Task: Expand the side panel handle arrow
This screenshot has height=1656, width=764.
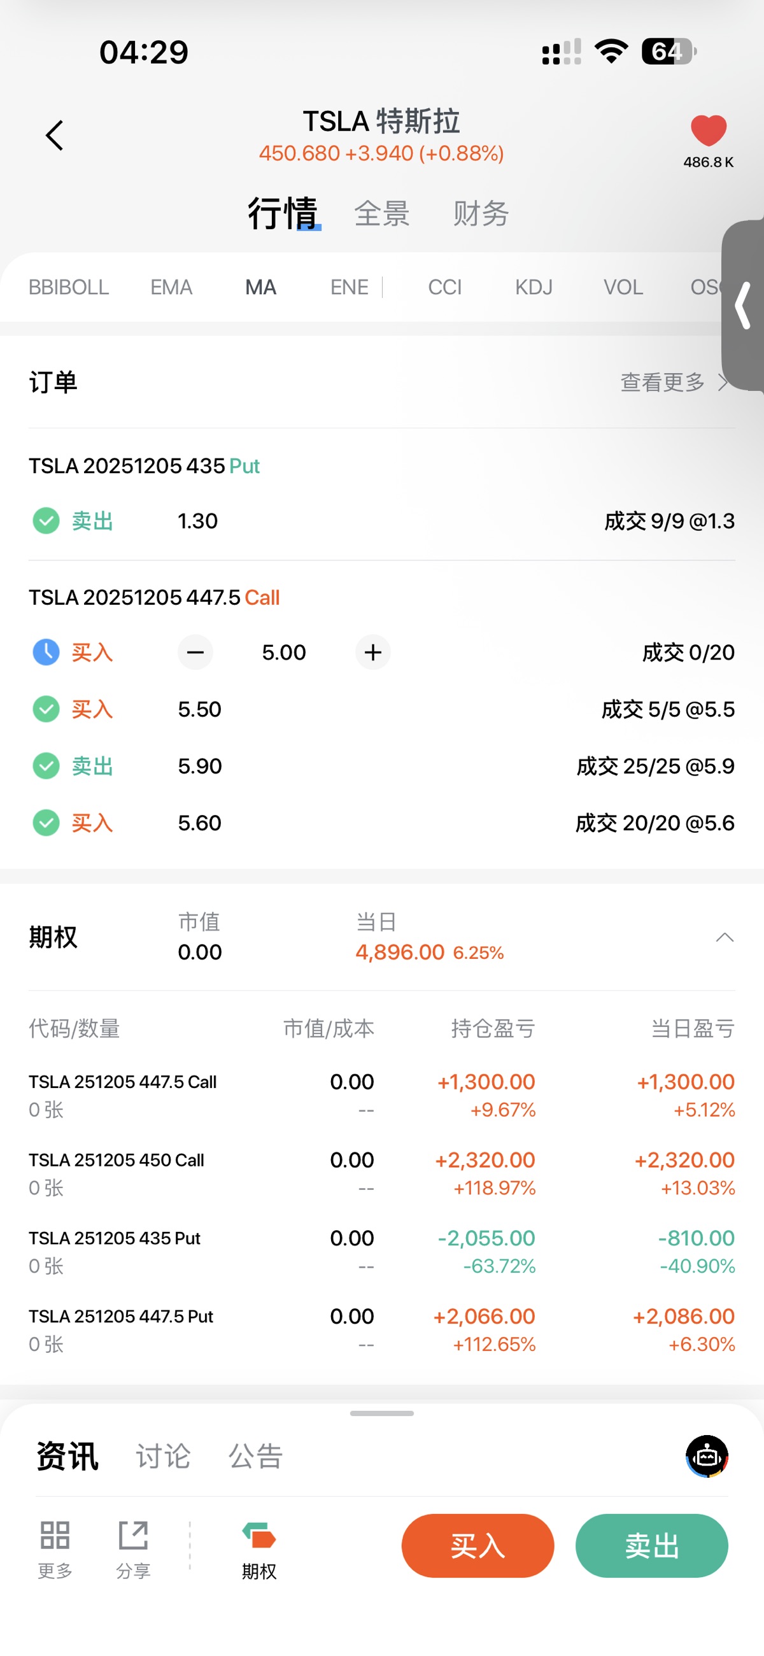Action: (x=744, y=306)
